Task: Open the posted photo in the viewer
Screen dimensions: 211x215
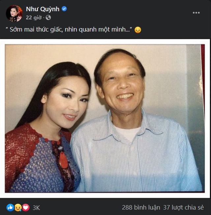Action: [x=105, y=119]
